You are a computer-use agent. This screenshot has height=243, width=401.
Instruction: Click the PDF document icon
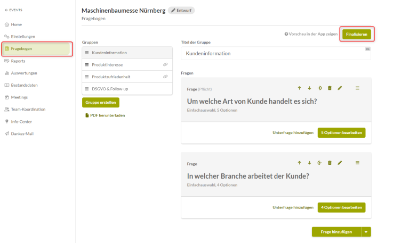coord(87,115)
